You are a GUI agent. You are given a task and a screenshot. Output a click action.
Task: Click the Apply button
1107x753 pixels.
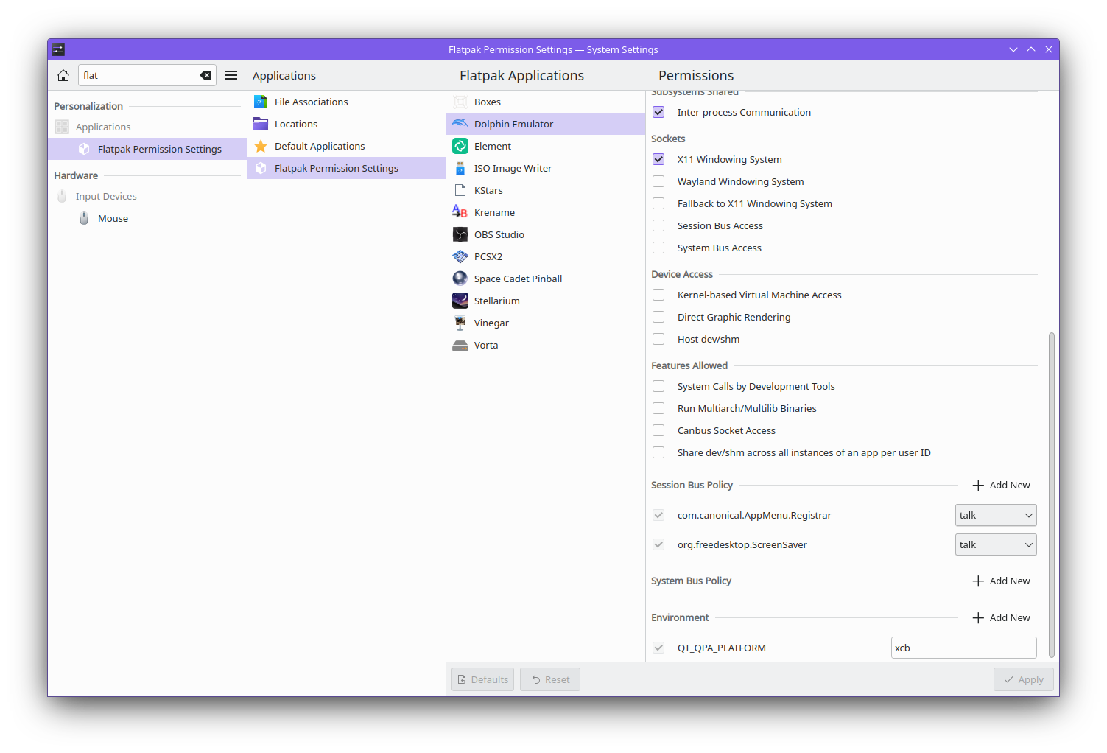pyautogui.click(x=1023, y=679)
